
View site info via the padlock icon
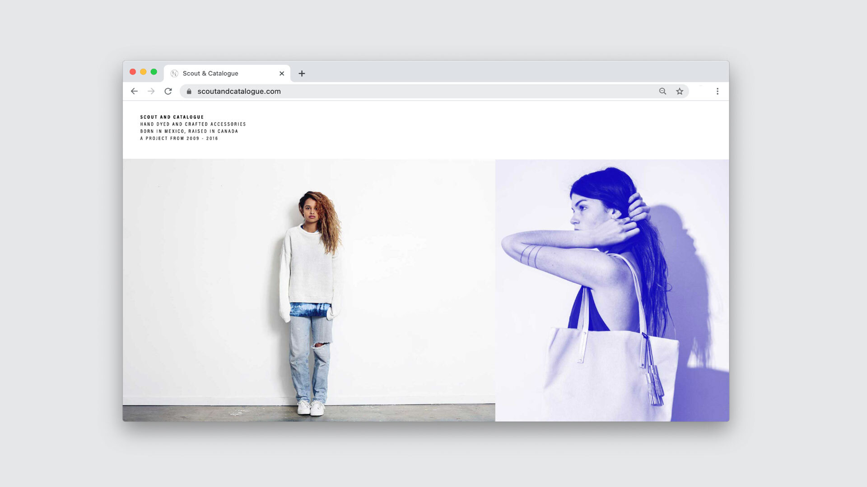point(189,91)
